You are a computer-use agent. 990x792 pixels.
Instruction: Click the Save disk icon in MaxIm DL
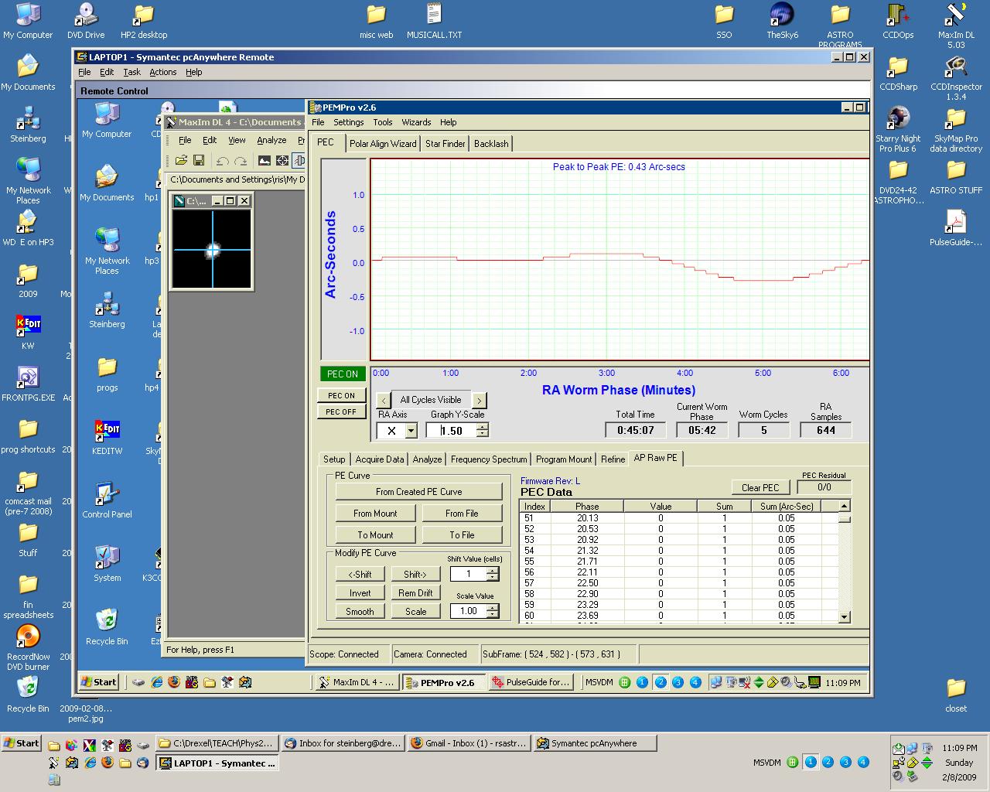(x=199, y=160)
